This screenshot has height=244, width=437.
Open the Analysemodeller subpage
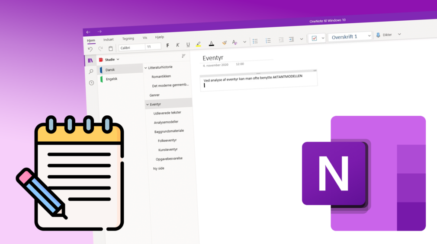(166, 122)
